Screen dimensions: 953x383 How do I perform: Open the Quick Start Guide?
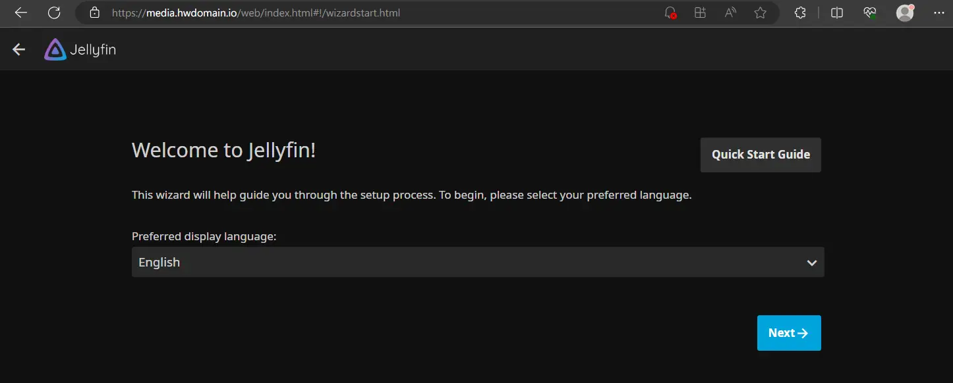[x=761, y=155]
